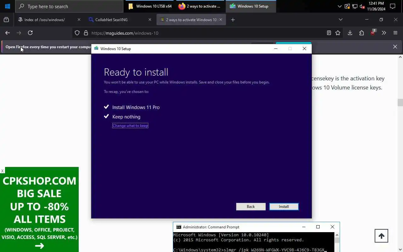Open a new Firefox tab

click(x=233, y=20)
